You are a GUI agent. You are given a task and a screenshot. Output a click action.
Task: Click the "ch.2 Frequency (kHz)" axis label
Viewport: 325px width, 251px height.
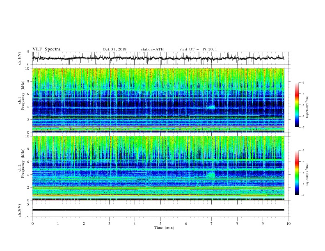[21, 163]
